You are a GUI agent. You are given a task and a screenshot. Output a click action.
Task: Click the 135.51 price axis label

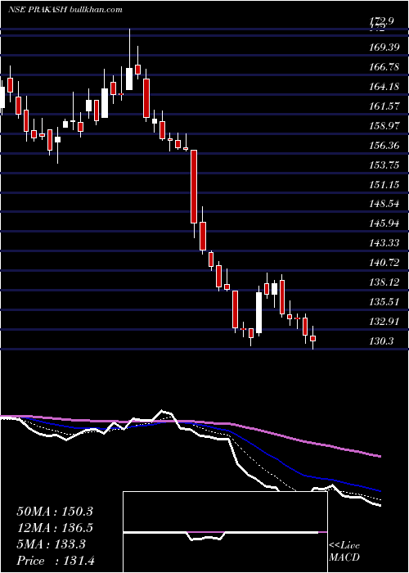(x=384, y=302)
